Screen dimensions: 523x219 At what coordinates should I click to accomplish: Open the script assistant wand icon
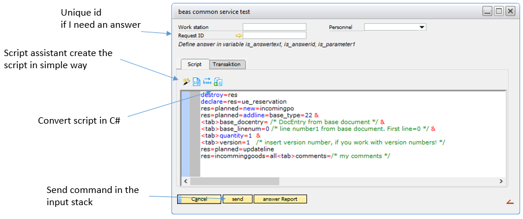[186, 81]
